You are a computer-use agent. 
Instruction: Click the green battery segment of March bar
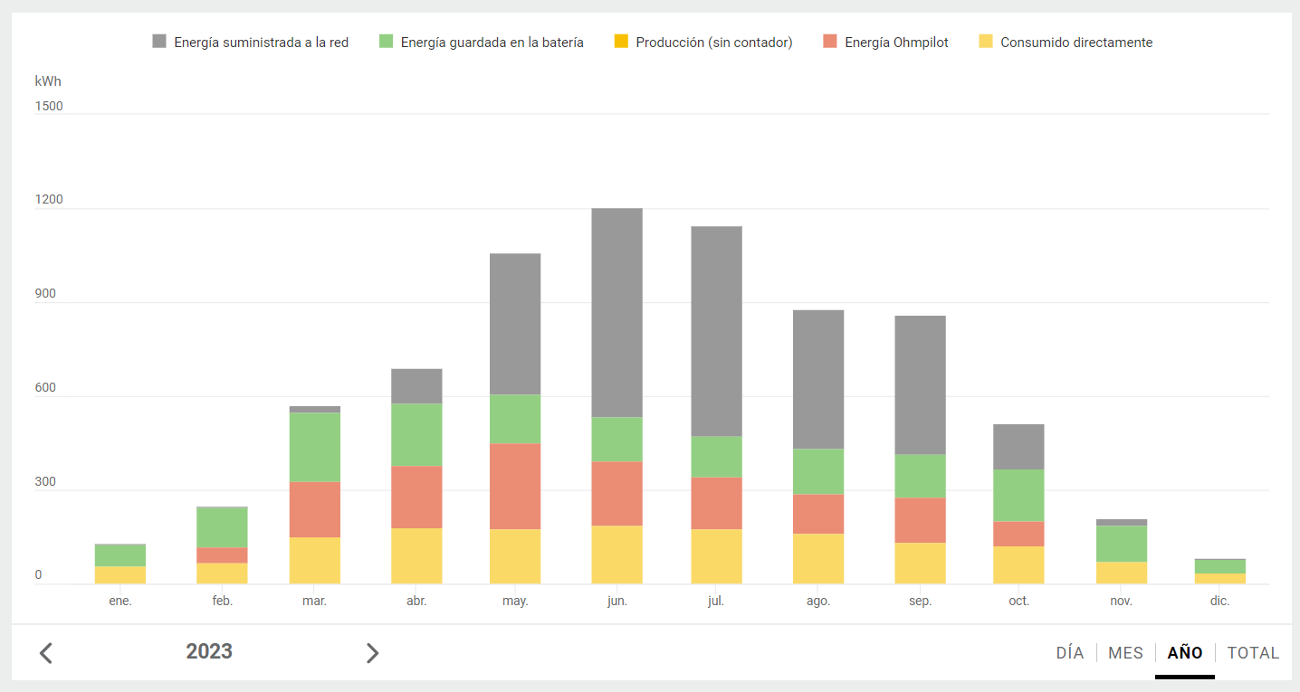point(315,447)
